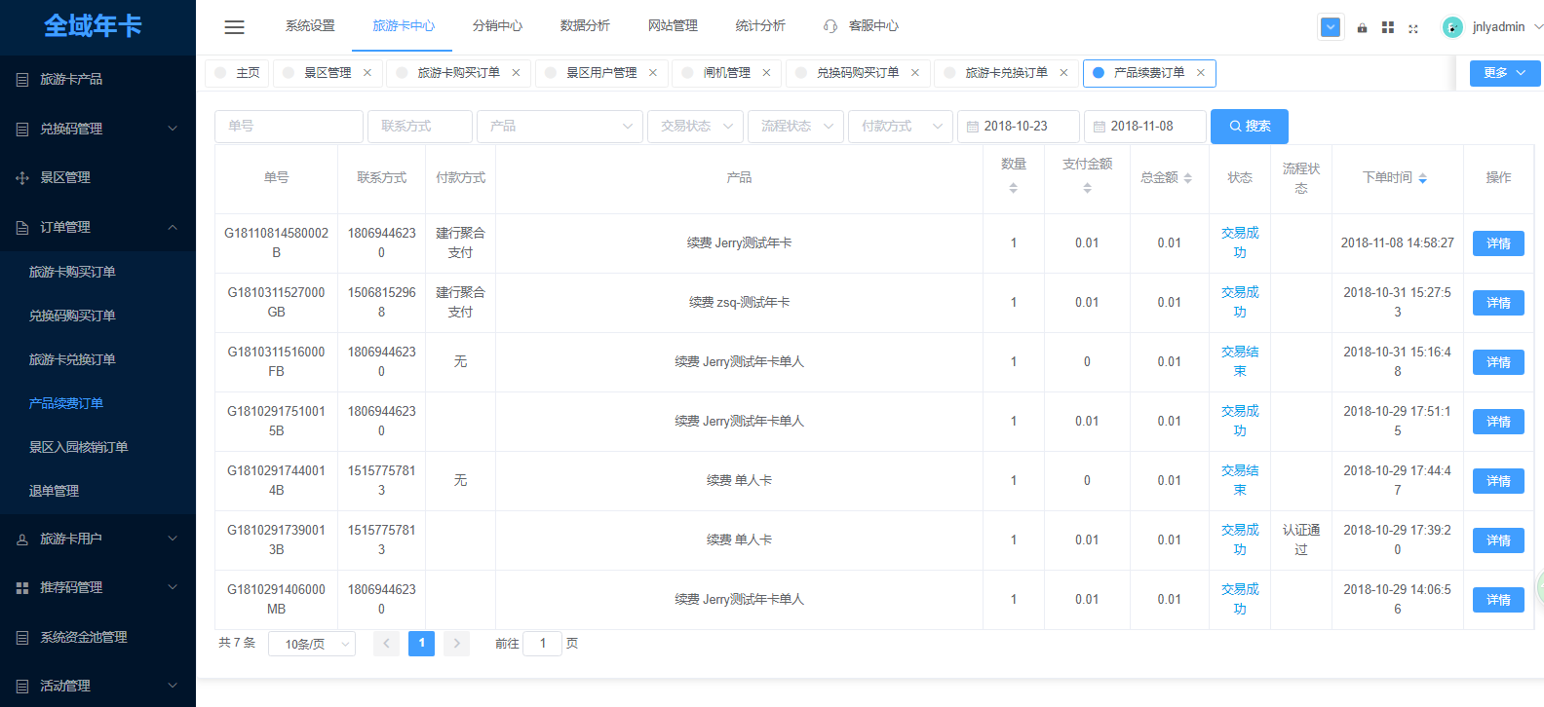Click the 客服中心 headset icon
Viewport: 1544px width, 707px height.
[x=830, y=26]
